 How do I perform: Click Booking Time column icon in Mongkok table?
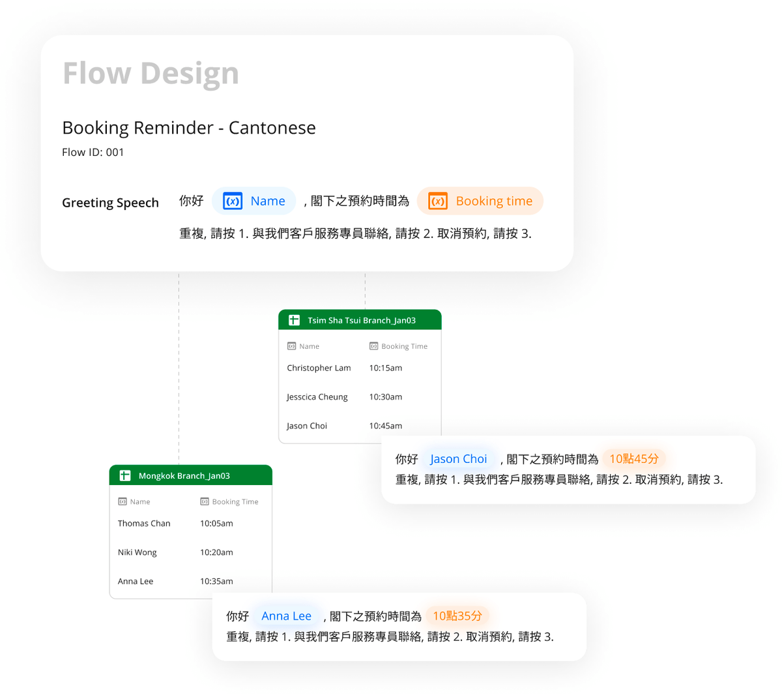(204, 501)
